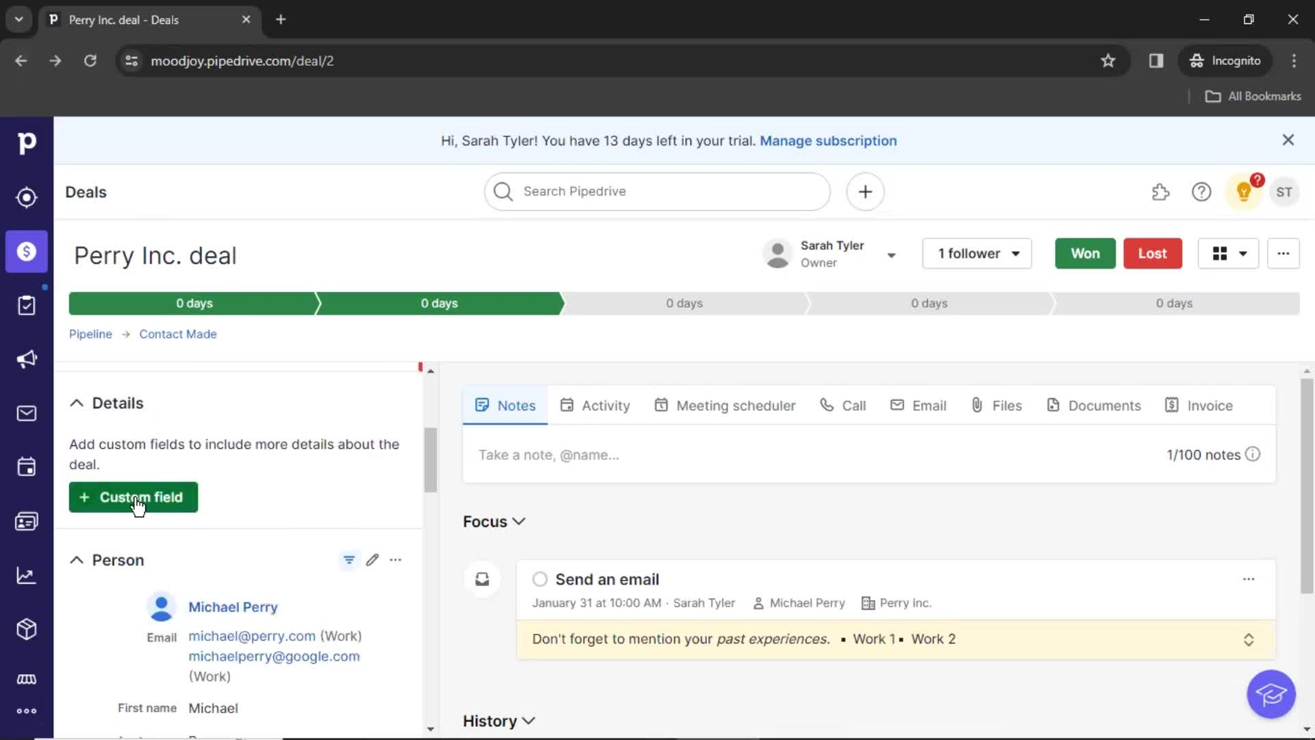Collapse the Details section

(x=77, y=403)
